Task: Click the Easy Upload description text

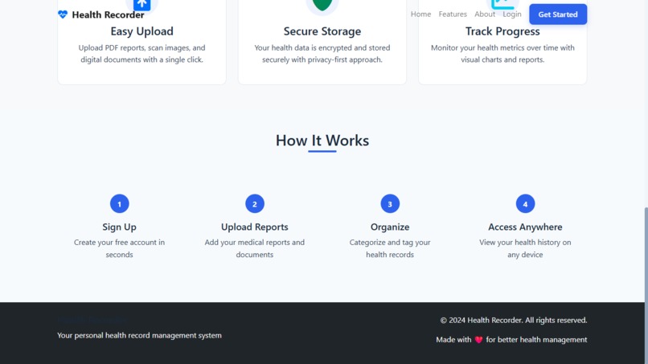Action: tap(141, 54)
